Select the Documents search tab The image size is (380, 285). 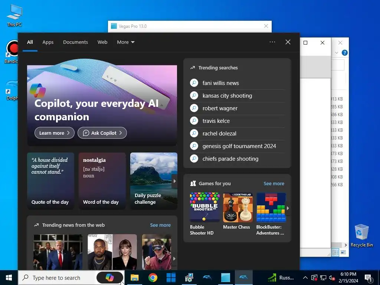click(x=75, y=42)
